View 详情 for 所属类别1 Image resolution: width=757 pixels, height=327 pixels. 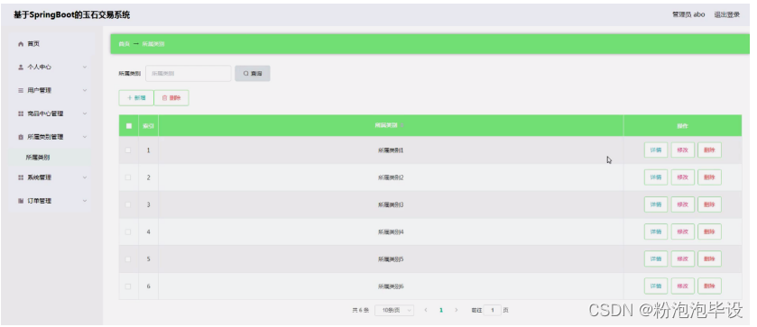click(x=656, y=150)
